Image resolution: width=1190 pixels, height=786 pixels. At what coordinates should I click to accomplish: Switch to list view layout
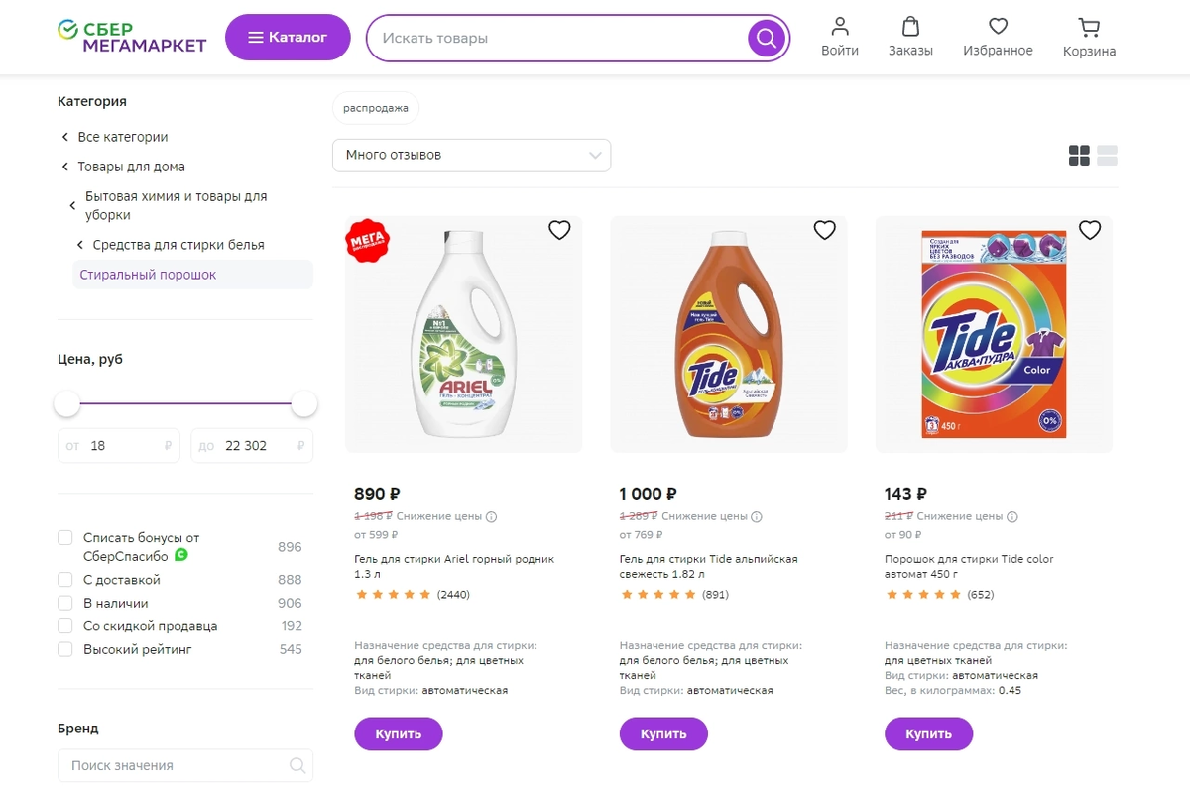click(x=1107, y=156)
